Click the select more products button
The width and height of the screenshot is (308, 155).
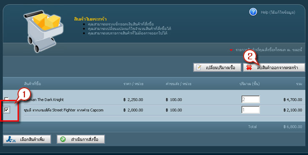point(27,140)
